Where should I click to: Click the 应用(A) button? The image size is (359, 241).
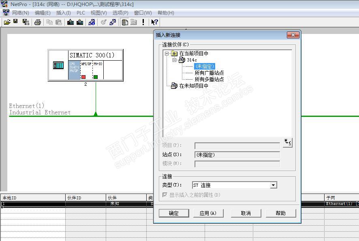tap(208, 213)
